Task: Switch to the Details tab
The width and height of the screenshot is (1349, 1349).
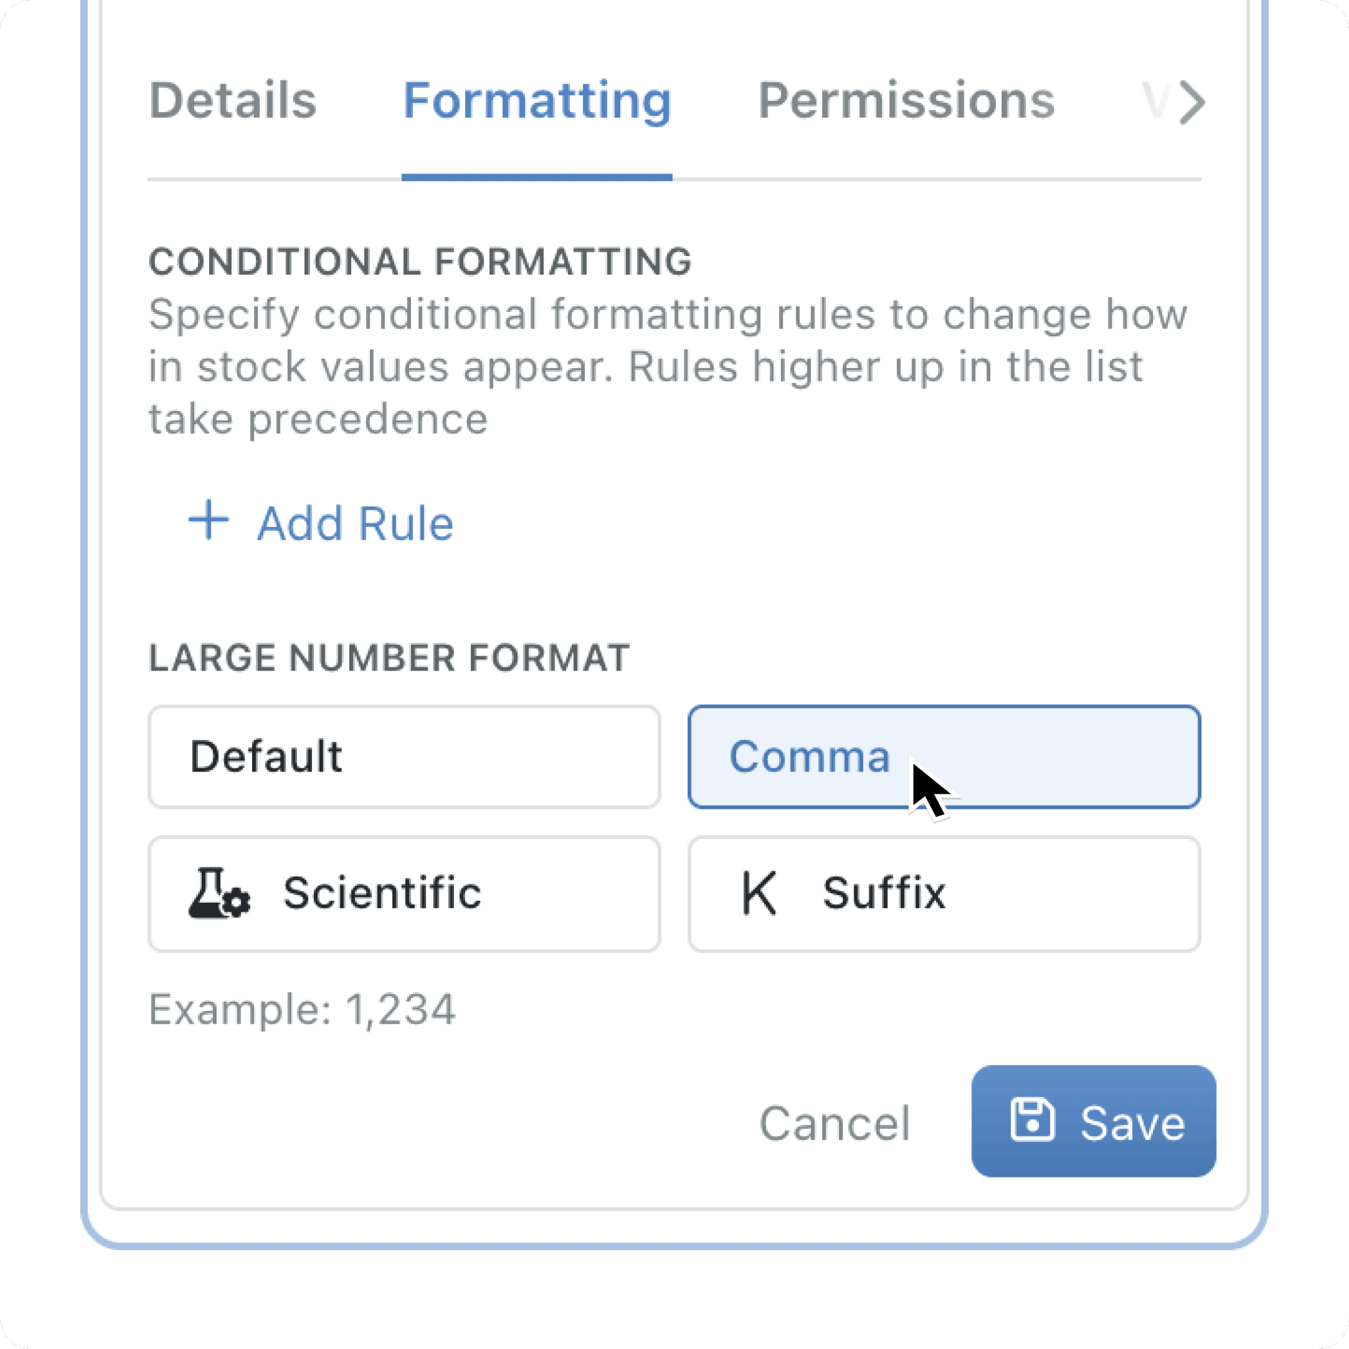Action: [x=233, y=101]
